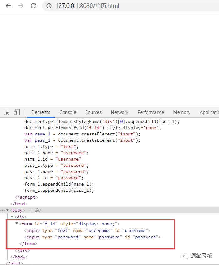This screenshot has height=265, width=219.
Task: Click the line 'pass_1.type = "password";'
Action: (56, 165)
